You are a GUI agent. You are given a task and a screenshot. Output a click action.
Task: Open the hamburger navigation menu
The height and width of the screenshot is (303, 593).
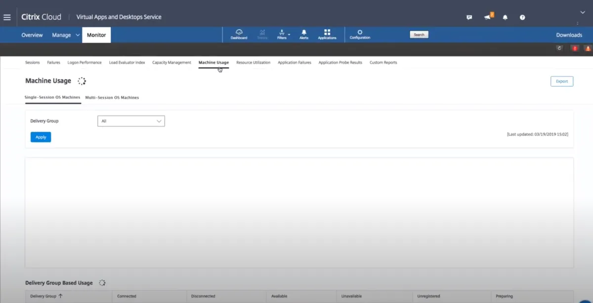7,17
